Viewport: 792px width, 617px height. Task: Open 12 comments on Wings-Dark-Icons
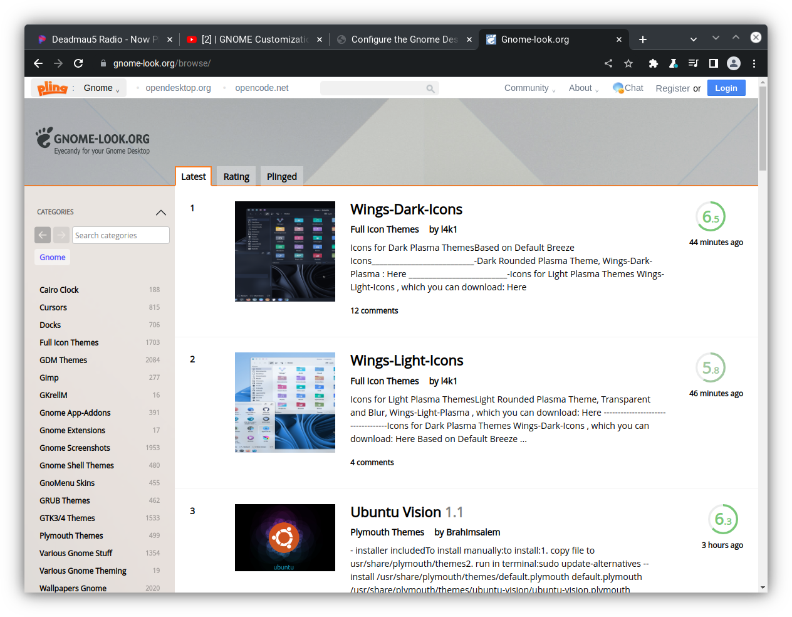374,311
